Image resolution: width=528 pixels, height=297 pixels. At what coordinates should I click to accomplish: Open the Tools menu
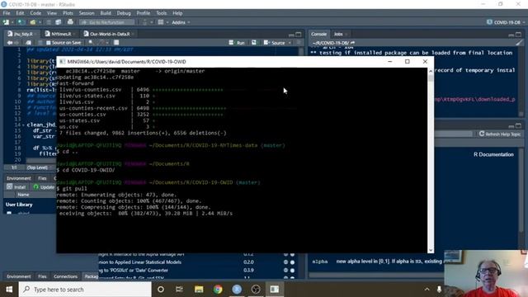tap(162, 13)
